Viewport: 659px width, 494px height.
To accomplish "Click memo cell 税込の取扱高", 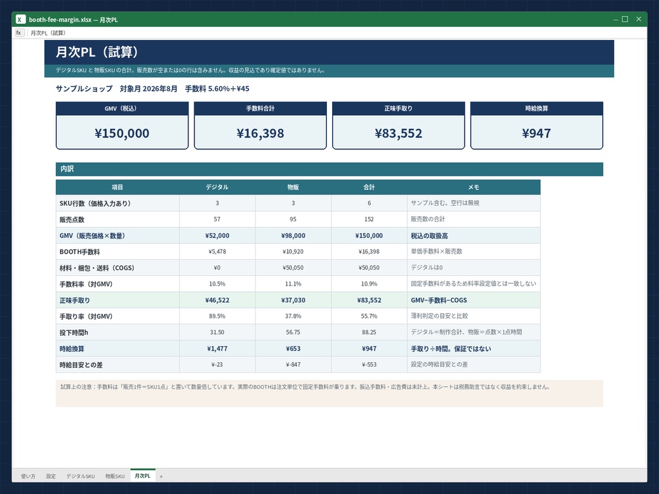I will (474, 235).
